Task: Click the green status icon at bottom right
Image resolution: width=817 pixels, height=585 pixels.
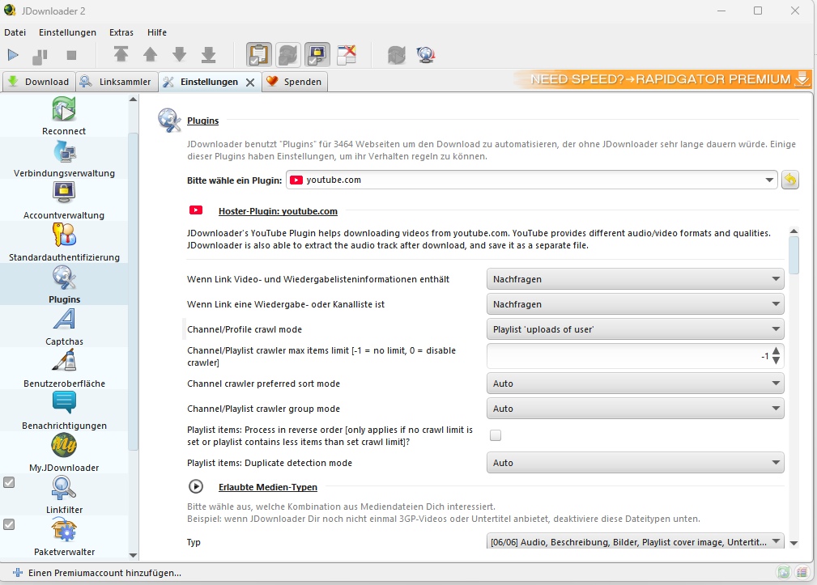Action: pos(784,573)
